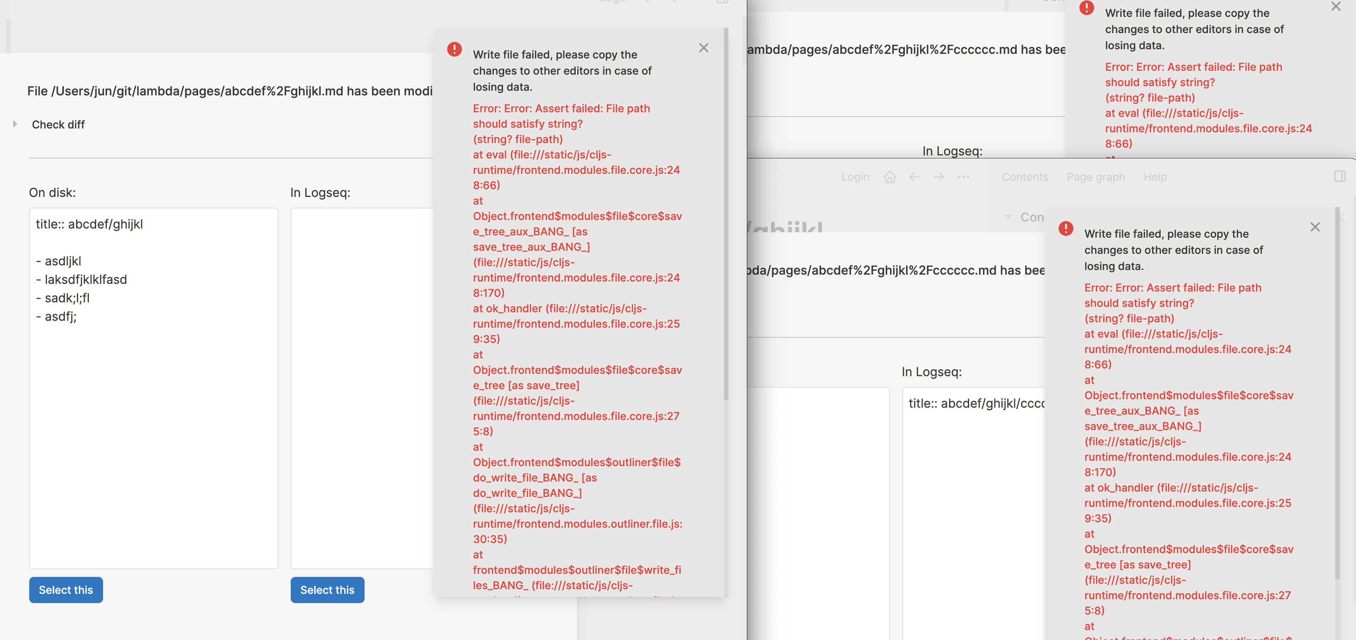
Task: Collapse the Contents section arrow in sidebar
Action: point(1008,216)
